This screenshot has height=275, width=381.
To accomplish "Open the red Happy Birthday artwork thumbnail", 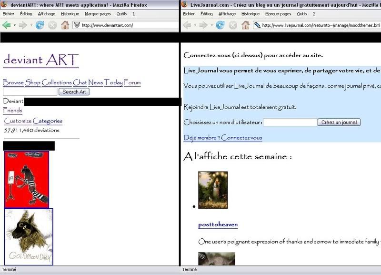I will [x=27, y=180].
